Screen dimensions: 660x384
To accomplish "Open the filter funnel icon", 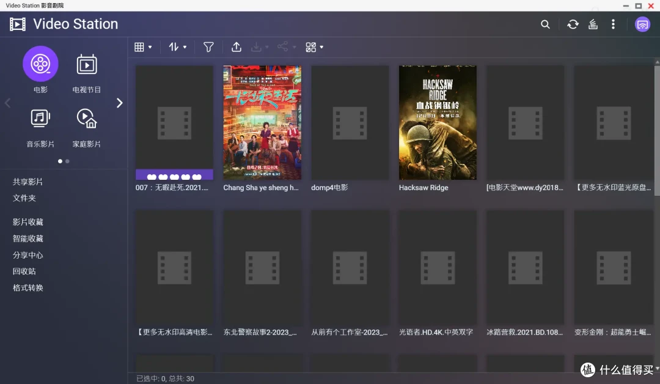I will (x=208, y=47).
